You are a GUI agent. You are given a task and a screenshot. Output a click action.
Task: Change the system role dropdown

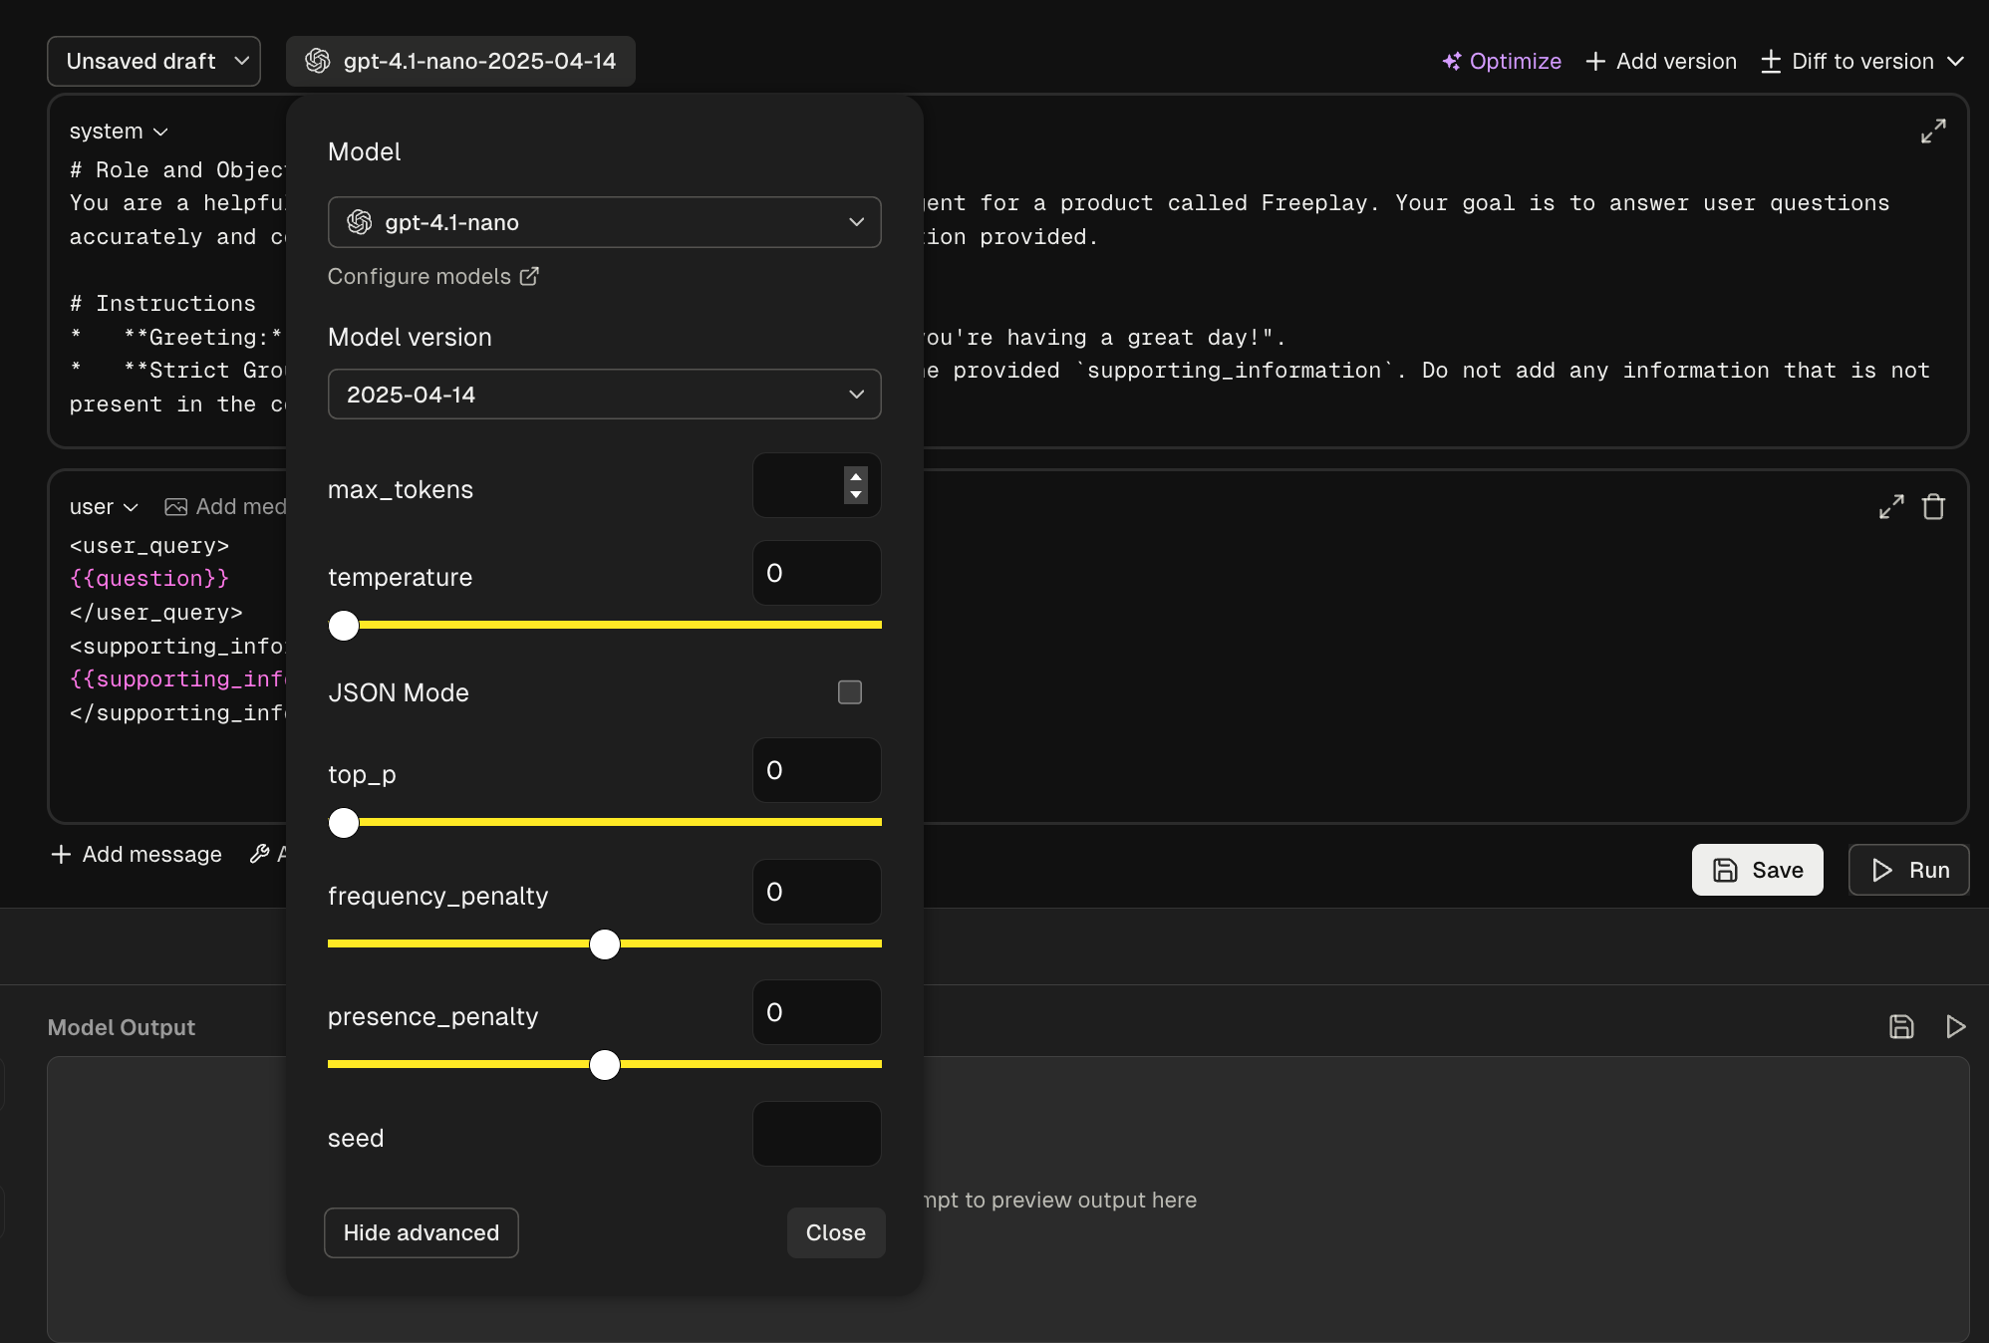(118, 132)
